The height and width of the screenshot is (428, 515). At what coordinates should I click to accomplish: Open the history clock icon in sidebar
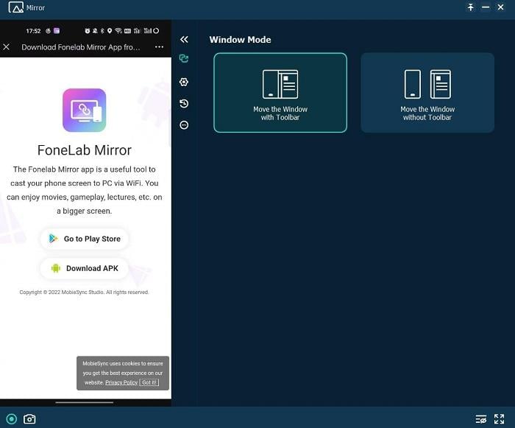[184, 104]
